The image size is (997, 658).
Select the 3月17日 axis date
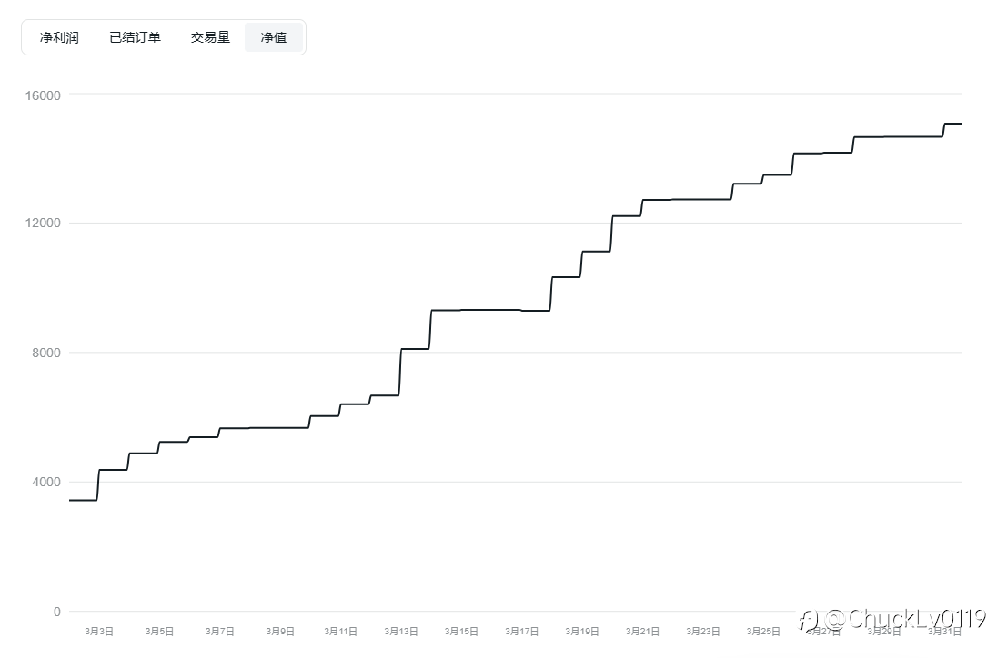tap(522, 631)
